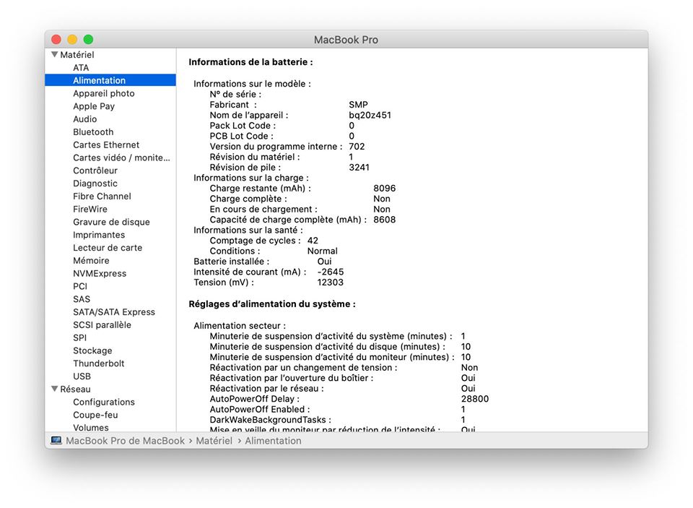
Task: Select Alimentation in the sidebar
Action: pyautogui.click(x=110, y=80)
